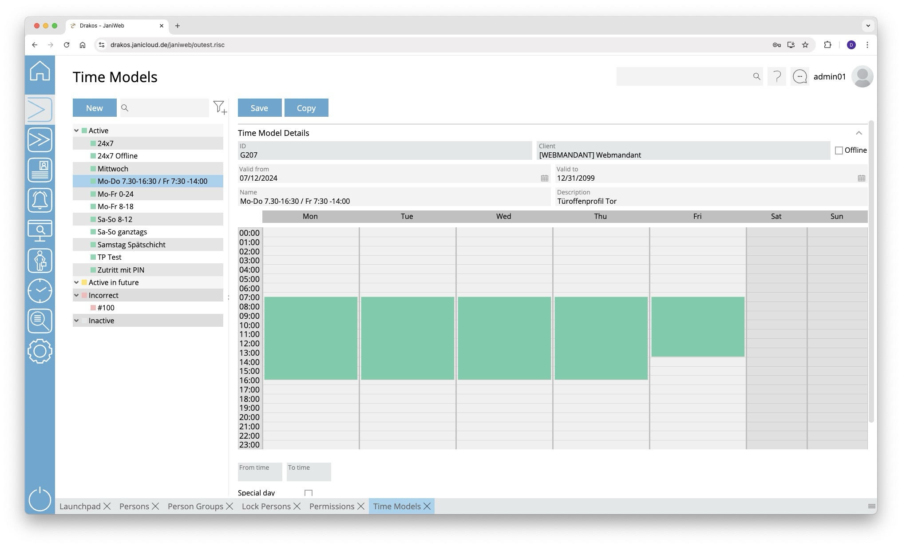Collapse the Time Model Details section
This screenshot has height=547, width=902.
coord(858,133)
